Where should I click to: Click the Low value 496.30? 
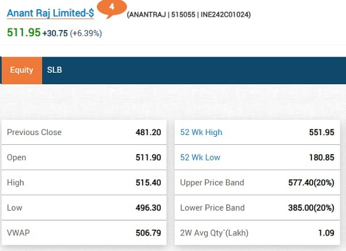(x=147, y=208)
